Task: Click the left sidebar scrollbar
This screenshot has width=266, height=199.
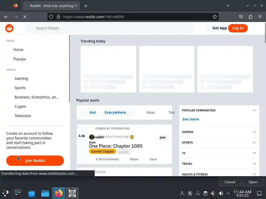Action: click(x=69, y=68)
